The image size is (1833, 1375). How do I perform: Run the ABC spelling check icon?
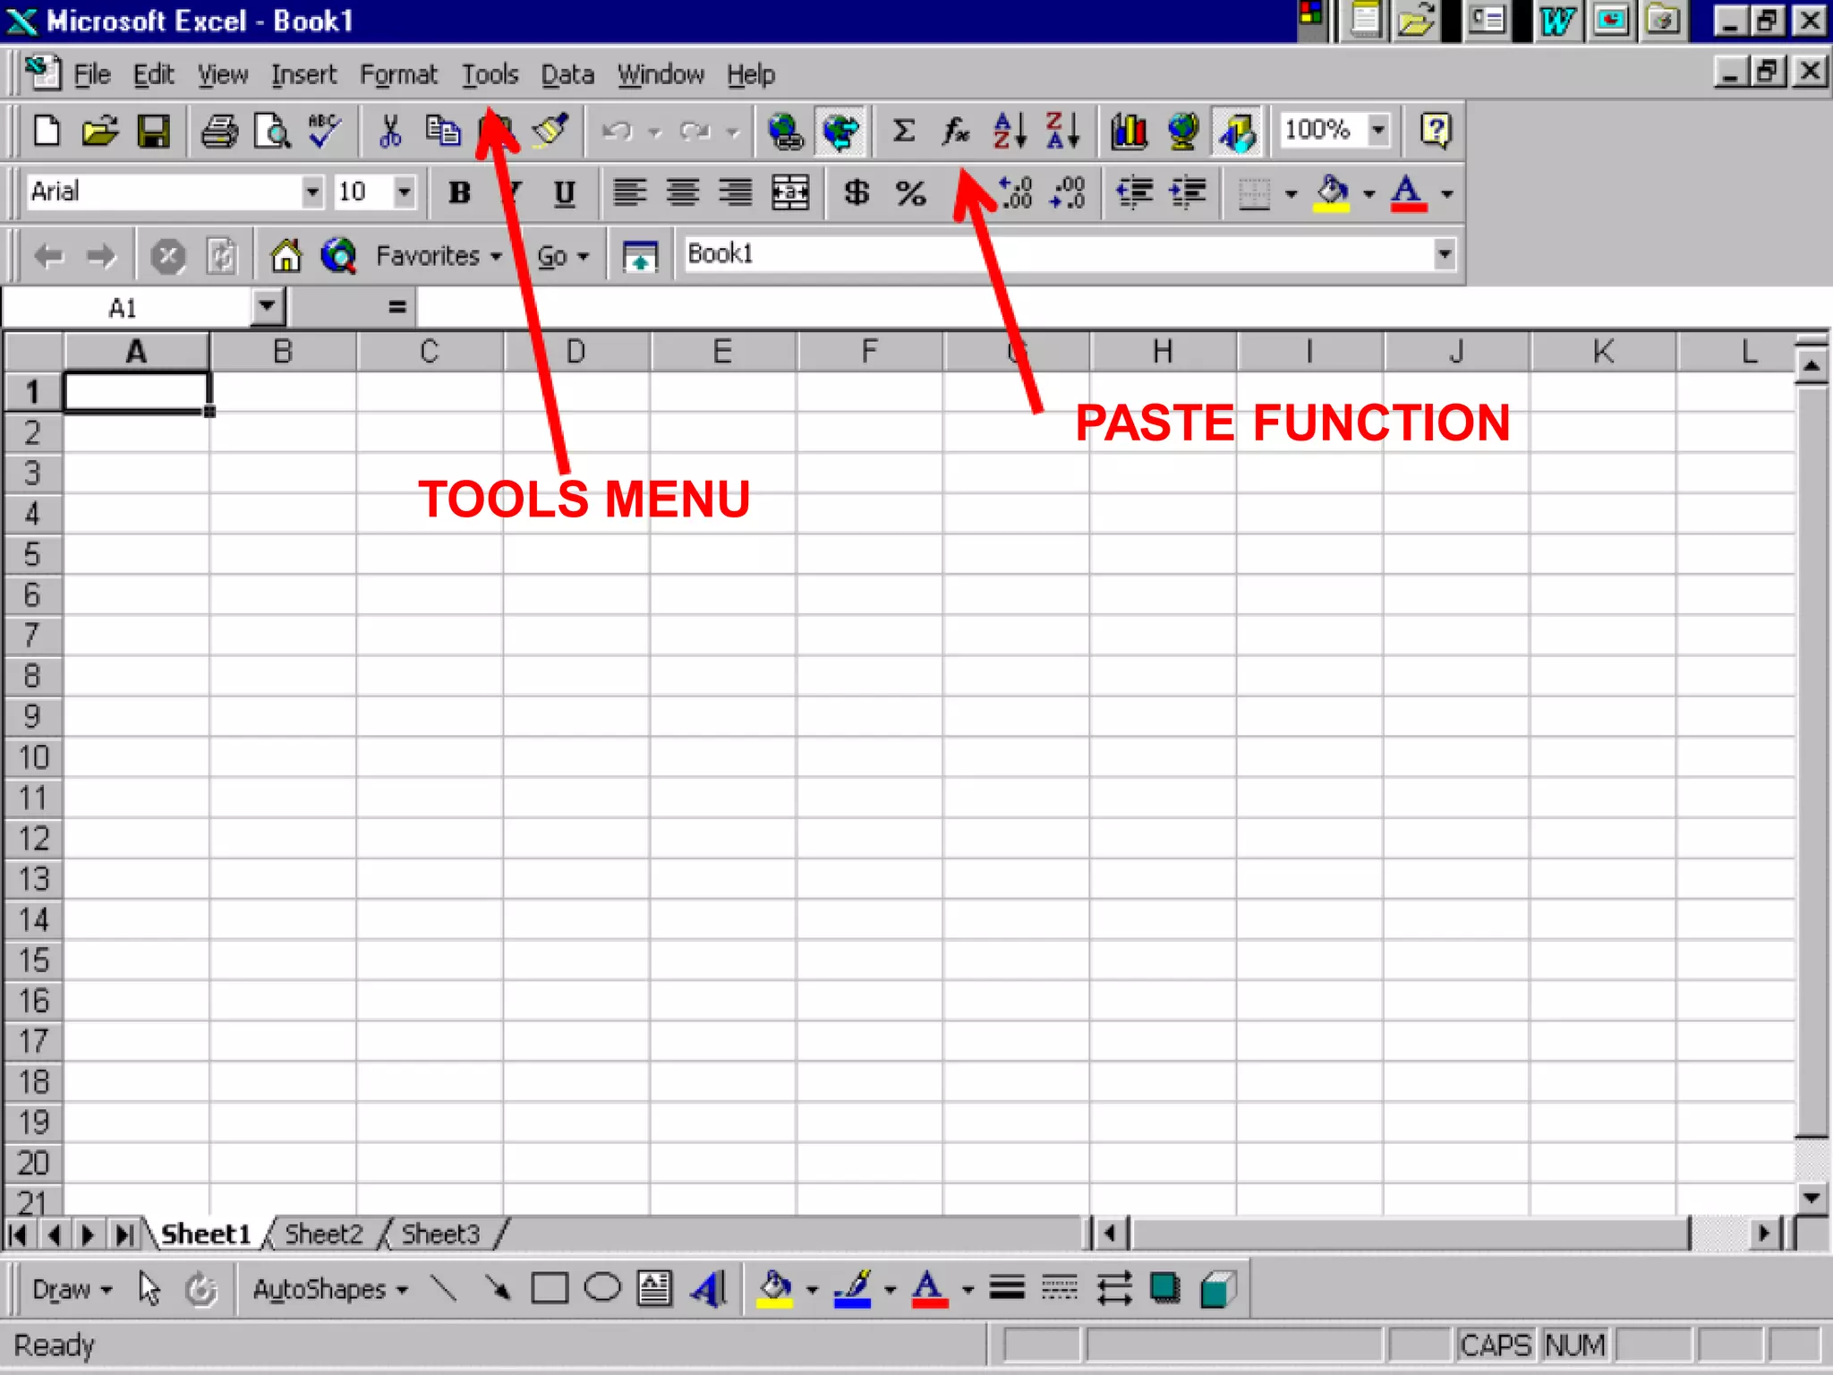tap(324, 132)
